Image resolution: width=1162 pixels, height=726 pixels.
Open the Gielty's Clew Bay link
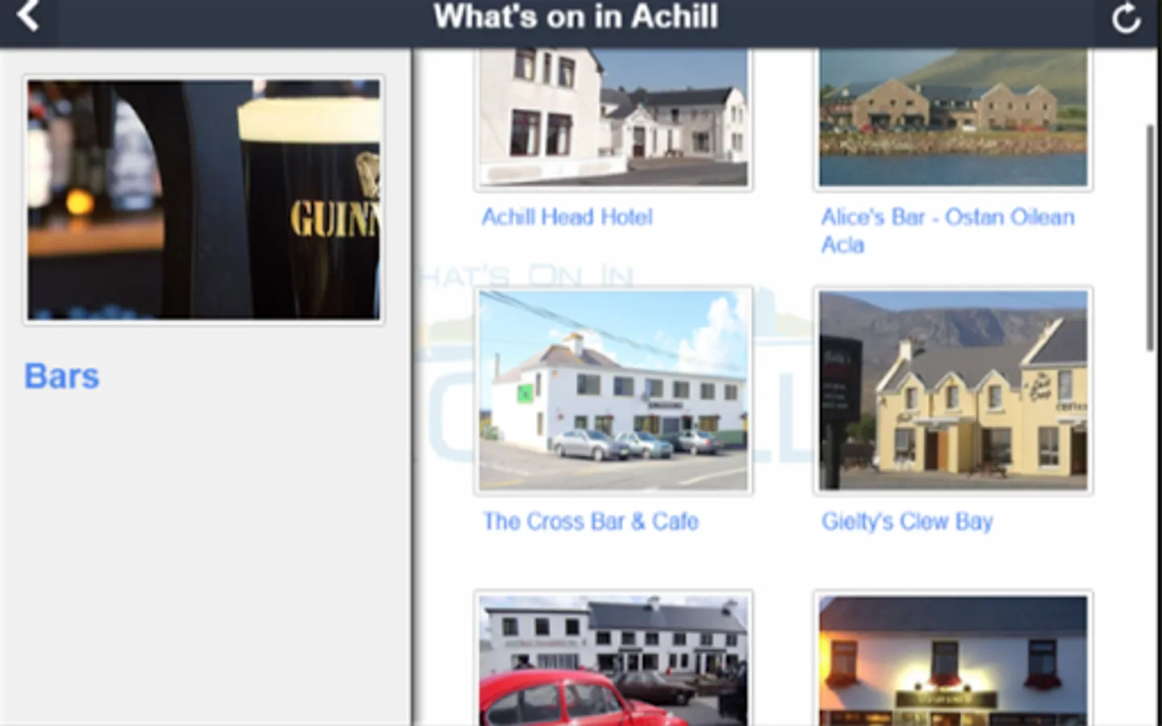pyautogui.click(x=907, y=522)
